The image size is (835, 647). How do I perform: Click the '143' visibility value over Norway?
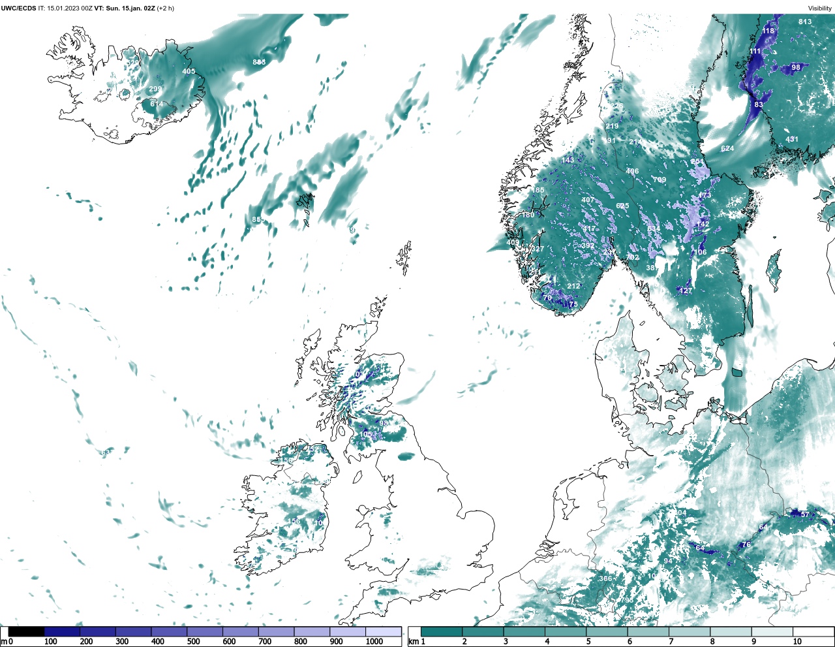(x=568, y=160)
